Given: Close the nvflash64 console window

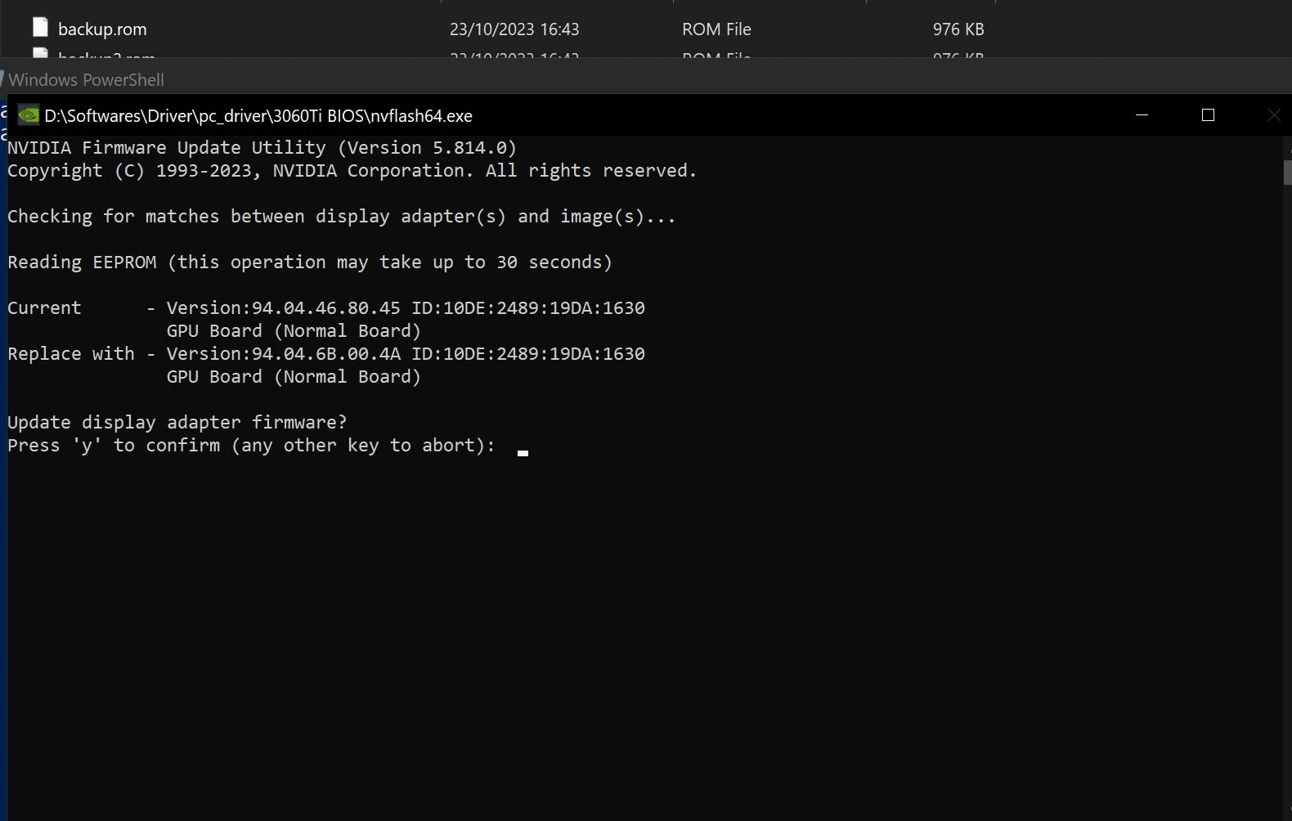Looking at the screenshot, I should 1273,115.
